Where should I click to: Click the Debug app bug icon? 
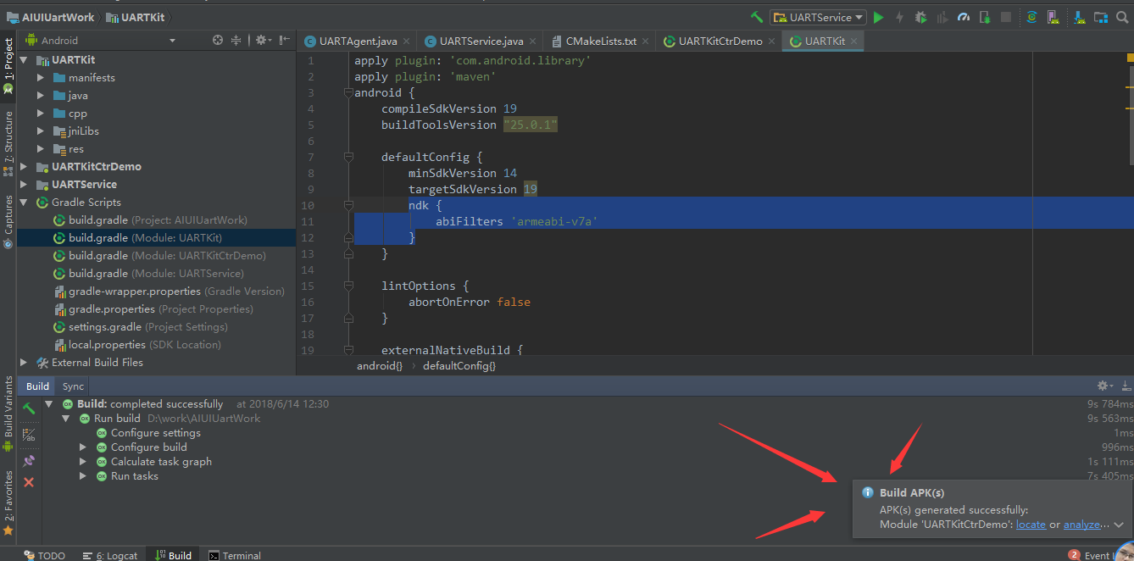pyautogui.click(x=920, y=17)
